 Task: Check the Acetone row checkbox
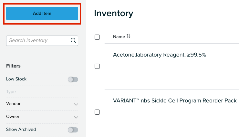point(97,66)
